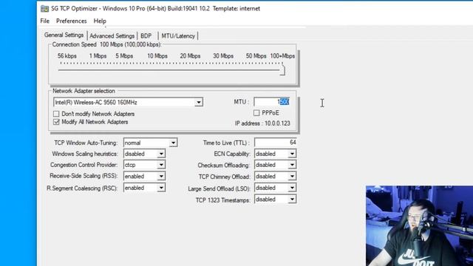
Task: Switch to the MTU/Latency tab
Action: 178,36
